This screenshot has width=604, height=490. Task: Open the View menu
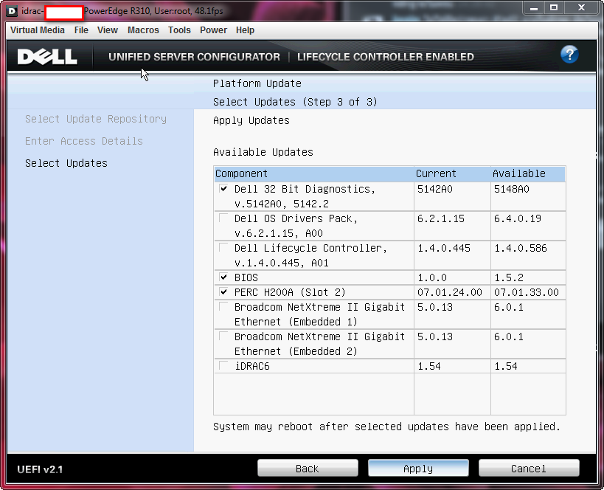108,30
